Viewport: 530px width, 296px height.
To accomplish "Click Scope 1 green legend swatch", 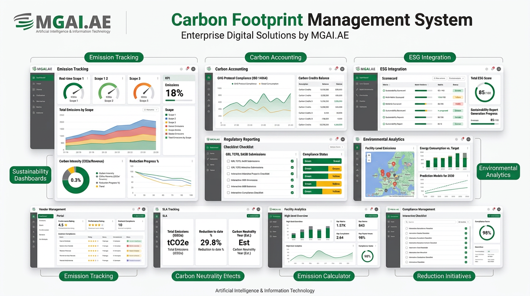I will click(x=166, y=115).
